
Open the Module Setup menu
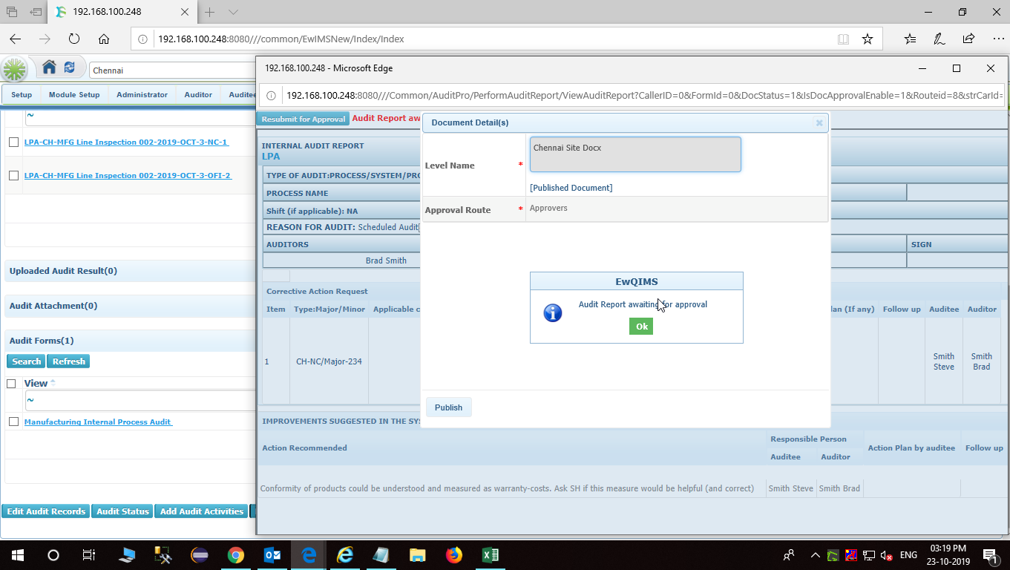(74, 95)
